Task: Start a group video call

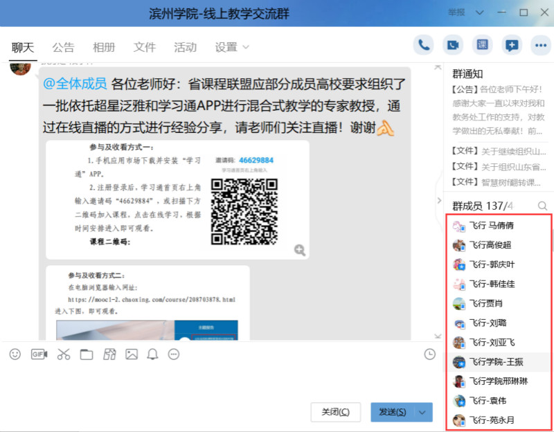Action: (x=453, y=46)
